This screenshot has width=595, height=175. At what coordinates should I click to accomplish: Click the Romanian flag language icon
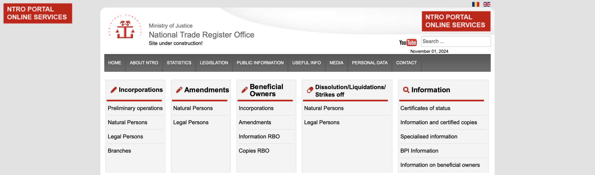475,4
